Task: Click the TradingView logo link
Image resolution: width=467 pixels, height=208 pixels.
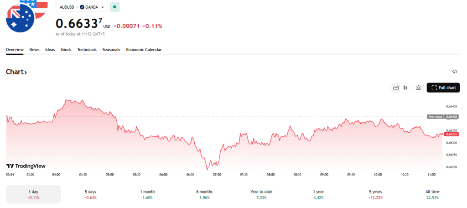Action: [26, 166]
